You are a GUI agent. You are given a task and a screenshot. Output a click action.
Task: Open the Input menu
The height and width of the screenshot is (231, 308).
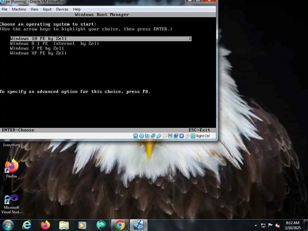pos(47,9)
